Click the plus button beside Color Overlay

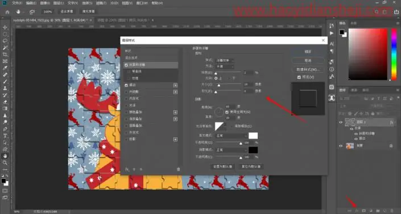tap(175, 112)
